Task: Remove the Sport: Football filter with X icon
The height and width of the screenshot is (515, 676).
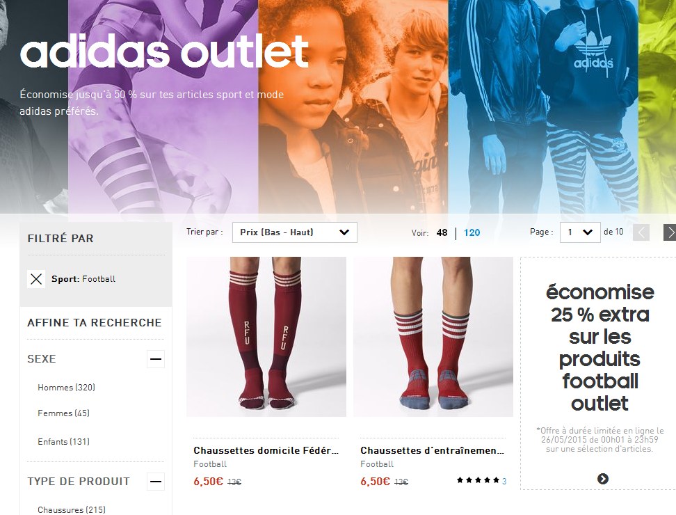Action: [x=36, y=279]
